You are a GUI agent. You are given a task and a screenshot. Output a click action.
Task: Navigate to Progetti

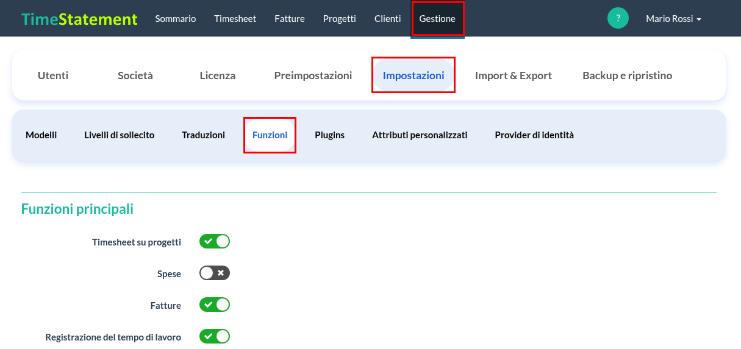(340, 19)
